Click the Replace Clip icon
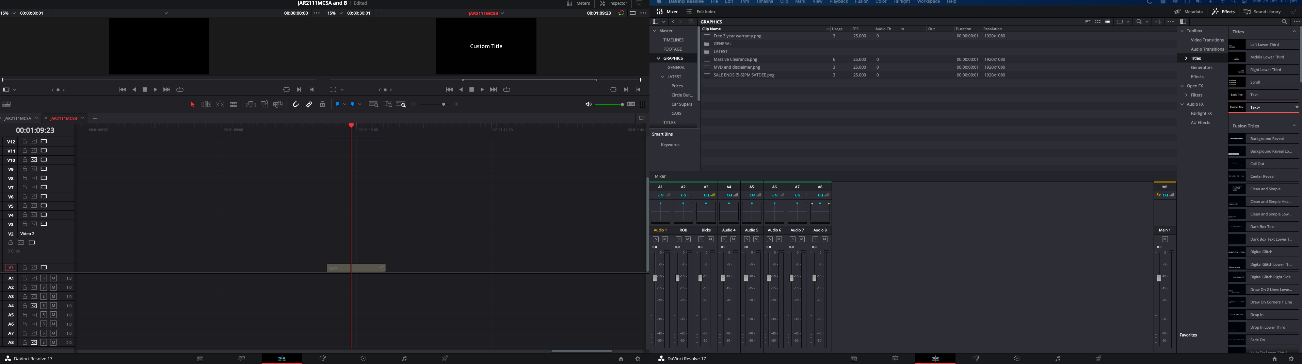Screen dimensions: 1302x364 click(278, 104)
